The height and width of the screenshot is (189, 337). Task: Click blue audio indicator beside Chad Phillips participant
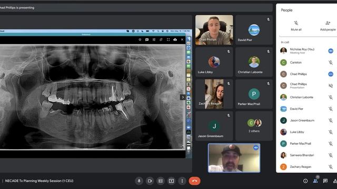click(x=331, y=74)
